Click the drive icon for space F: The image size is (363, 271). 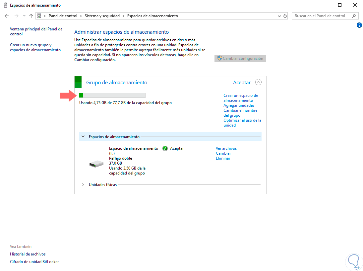pos(96,164)
